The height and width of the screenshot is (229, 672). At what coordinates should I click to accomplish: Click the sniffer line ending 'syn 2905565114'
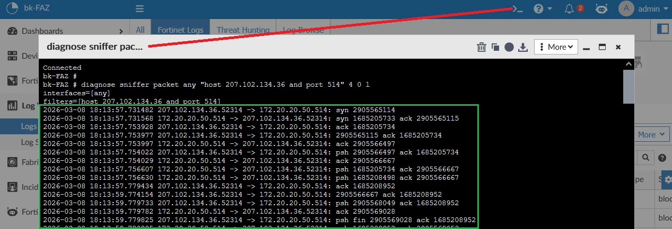click(x=219, y=110)
